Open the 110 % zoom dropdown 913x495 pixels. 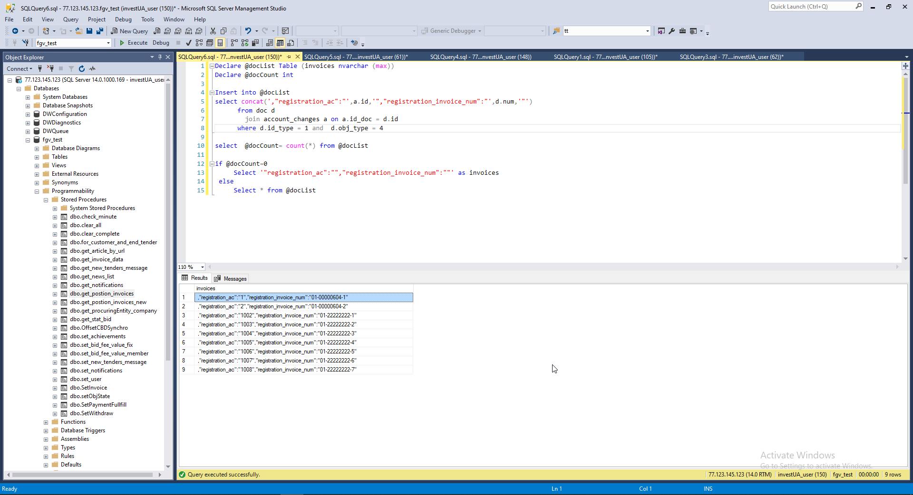point(203,267)
